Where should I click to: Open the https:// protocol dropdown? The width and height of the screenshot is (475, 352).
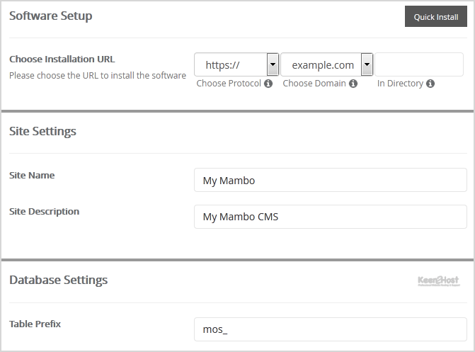[236, 64]
